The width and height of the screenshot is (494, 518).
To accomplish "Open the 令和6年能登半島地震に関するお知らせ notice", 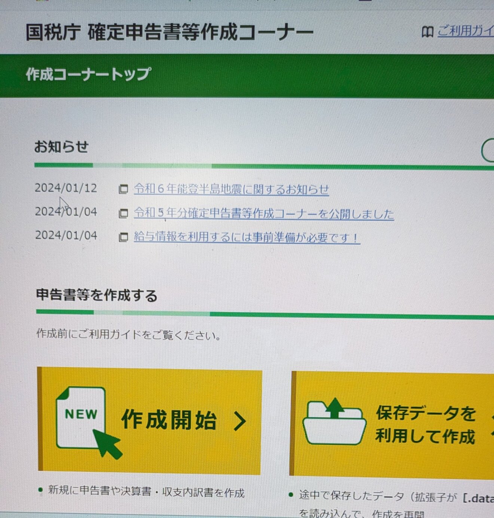I will (x=231, y=189).
